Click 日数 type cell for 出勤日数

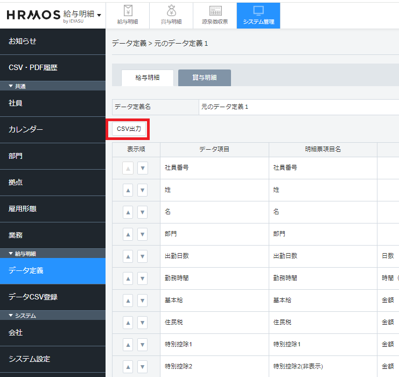tap(388, 256)
